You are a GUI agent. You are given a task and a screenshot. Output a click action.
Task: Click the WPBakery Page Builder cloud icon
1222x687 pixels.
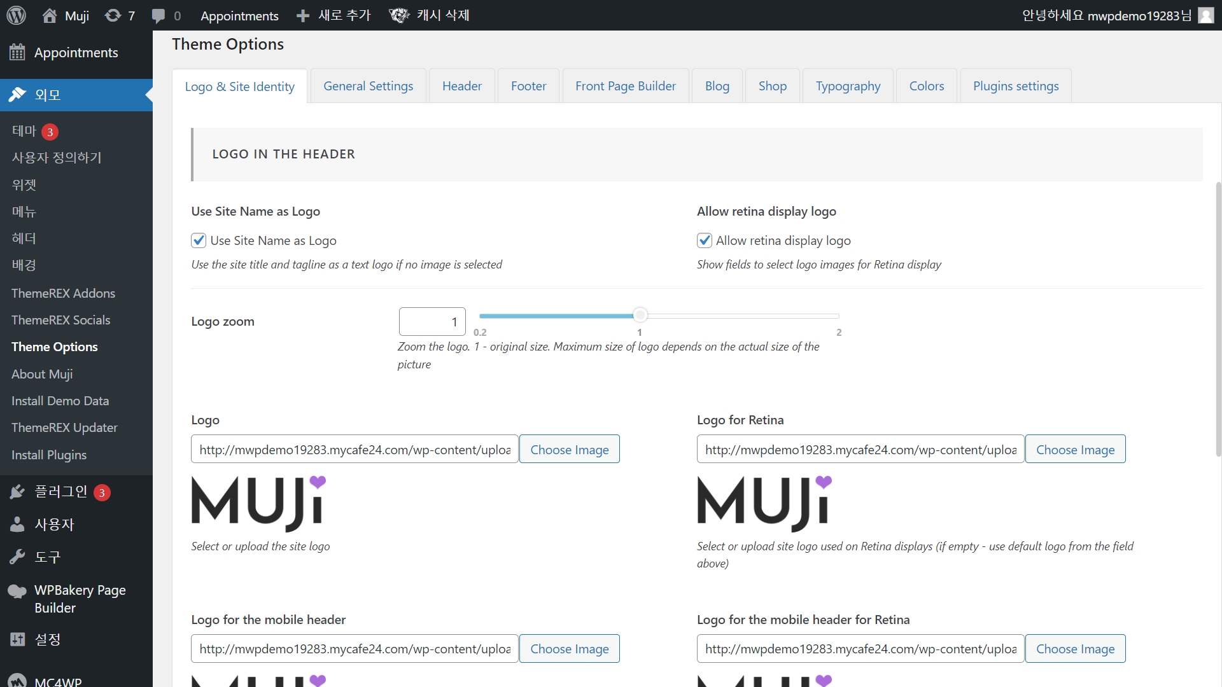(x=17, y=591)
